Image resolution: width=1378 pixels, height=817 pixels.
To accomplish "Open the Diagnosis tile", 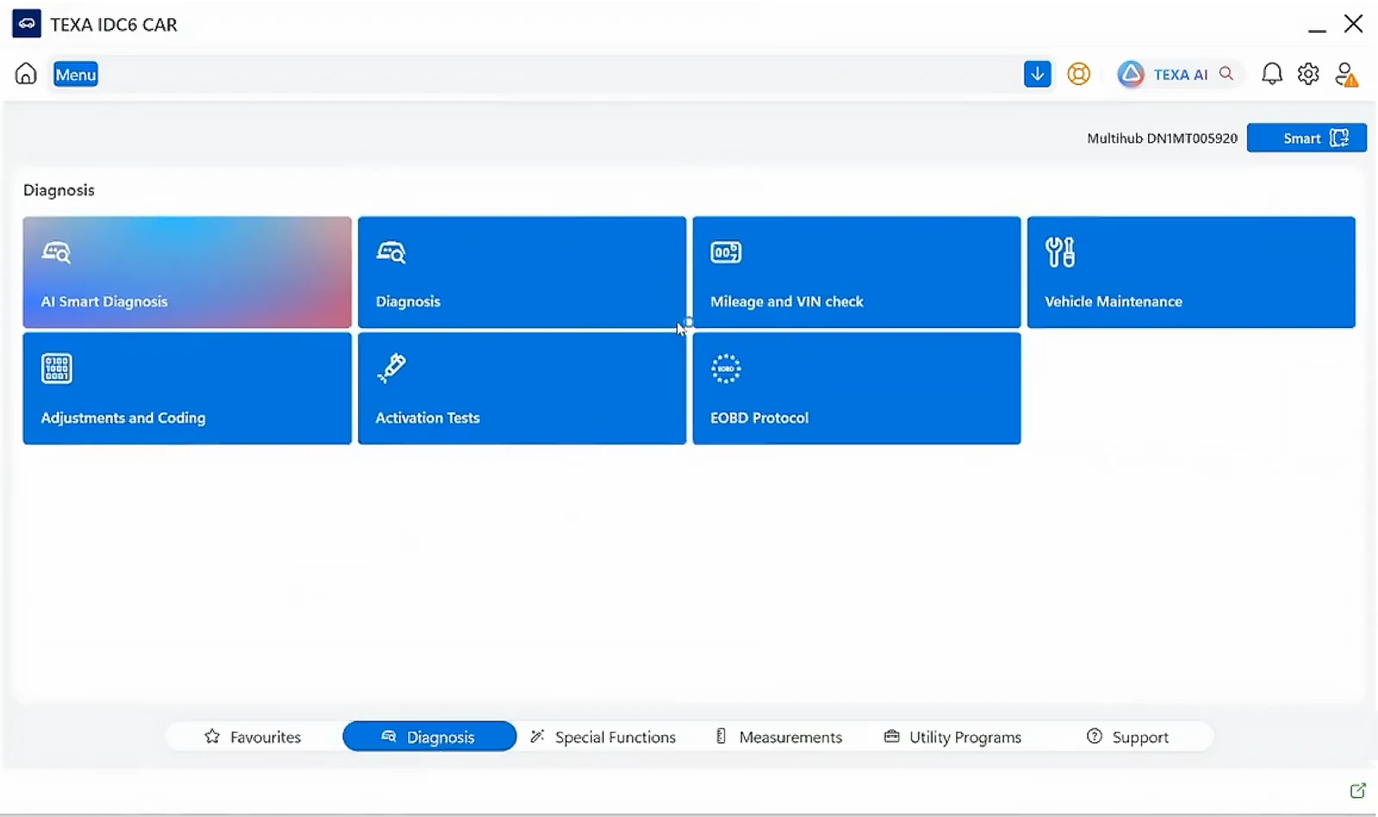I will coord(522,272).
